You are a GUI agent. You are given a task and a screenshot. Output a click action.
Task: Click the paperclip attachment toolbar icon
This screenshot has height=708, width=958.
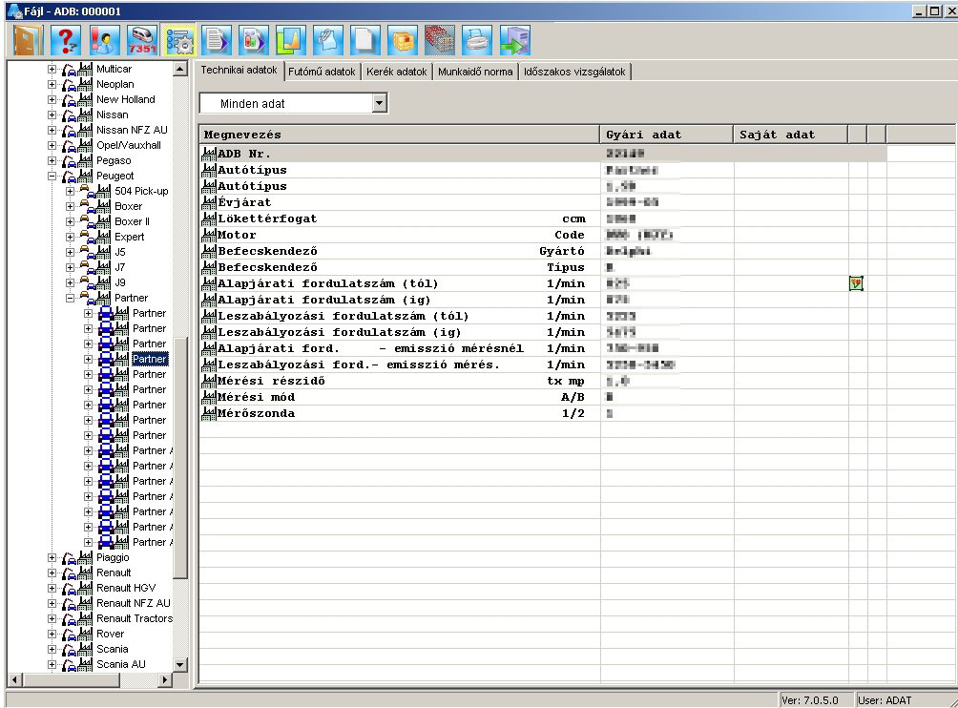click(x=327, y=40)
